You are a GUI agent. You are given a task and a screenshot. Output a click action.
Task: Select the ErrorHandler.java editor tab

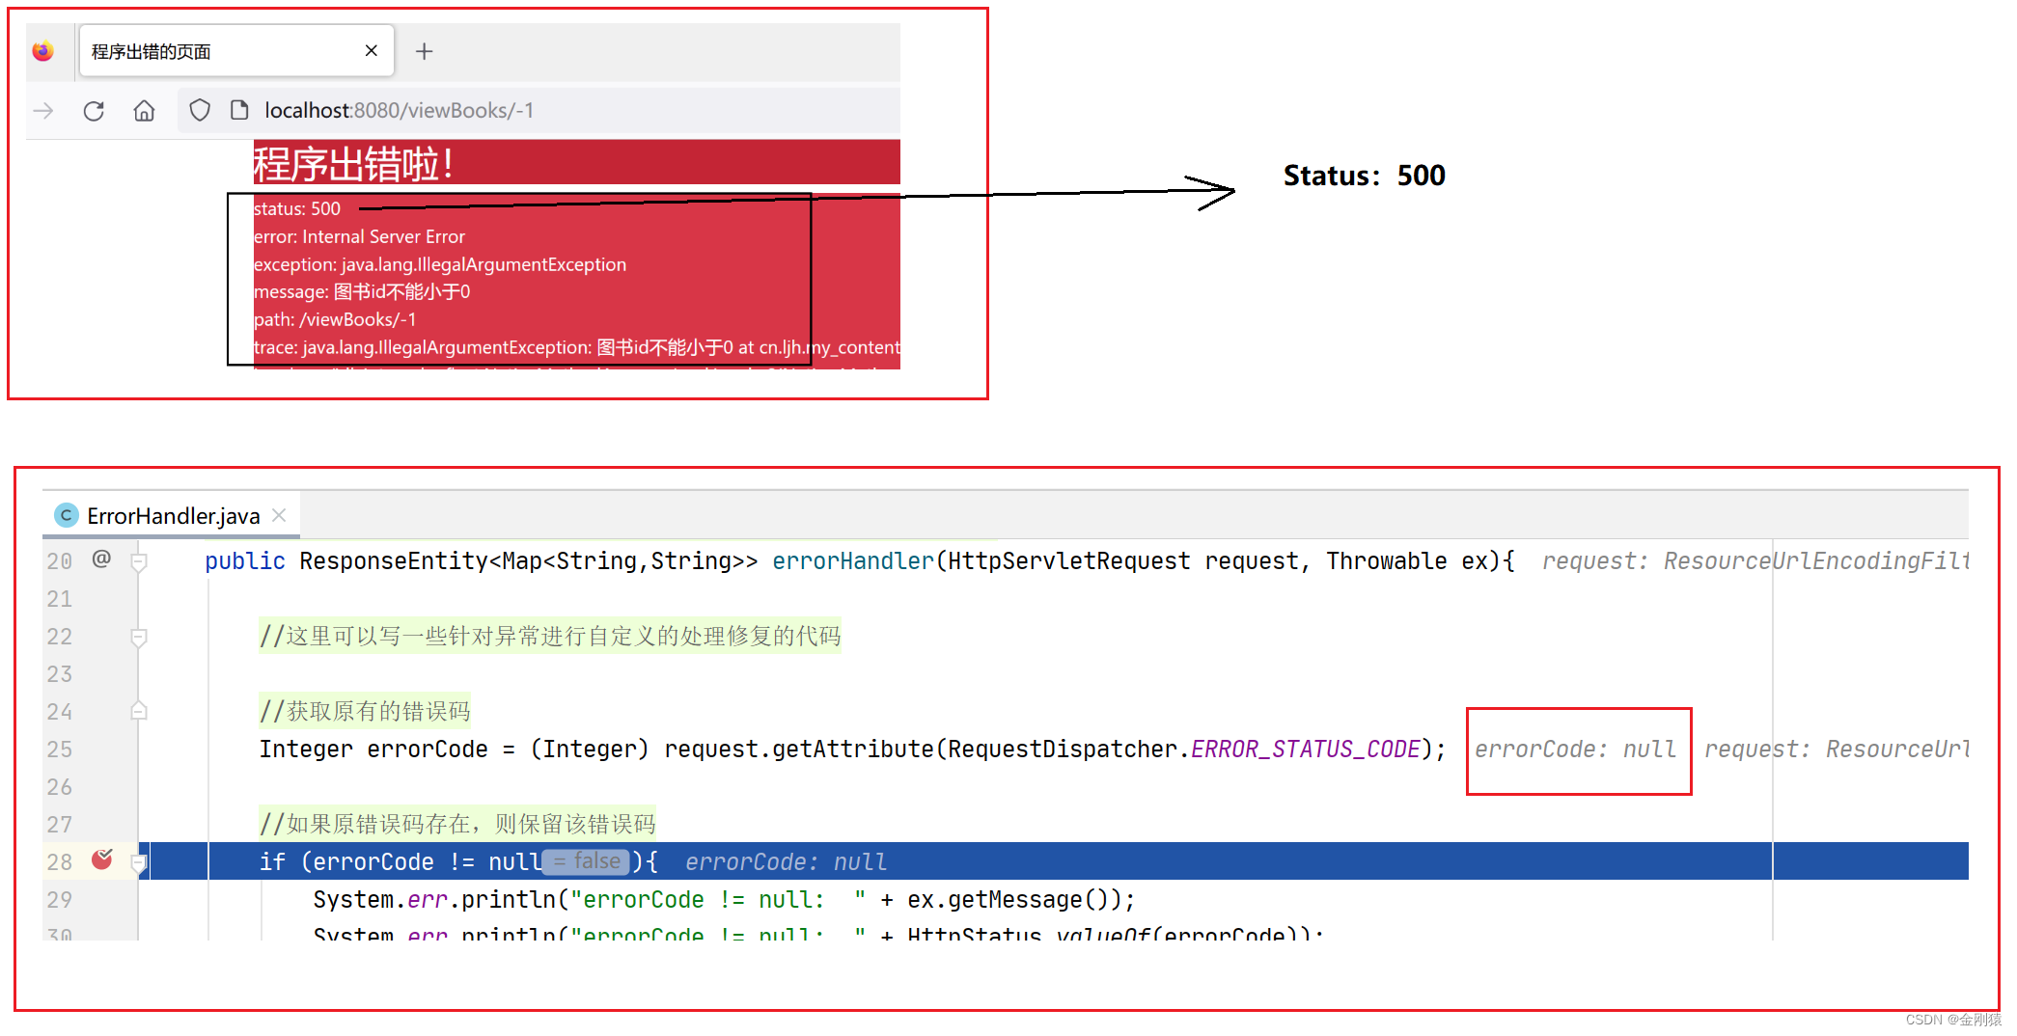tap(172, 516)
